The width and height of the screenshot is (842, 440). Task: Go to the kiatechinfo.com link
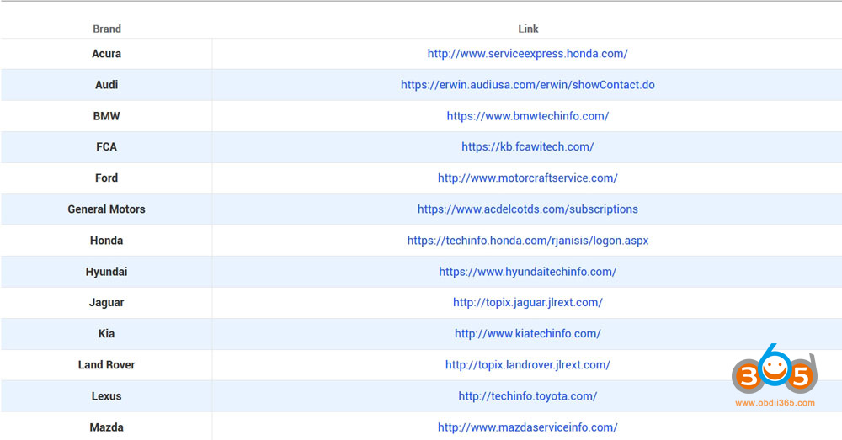tap(527, 334)
